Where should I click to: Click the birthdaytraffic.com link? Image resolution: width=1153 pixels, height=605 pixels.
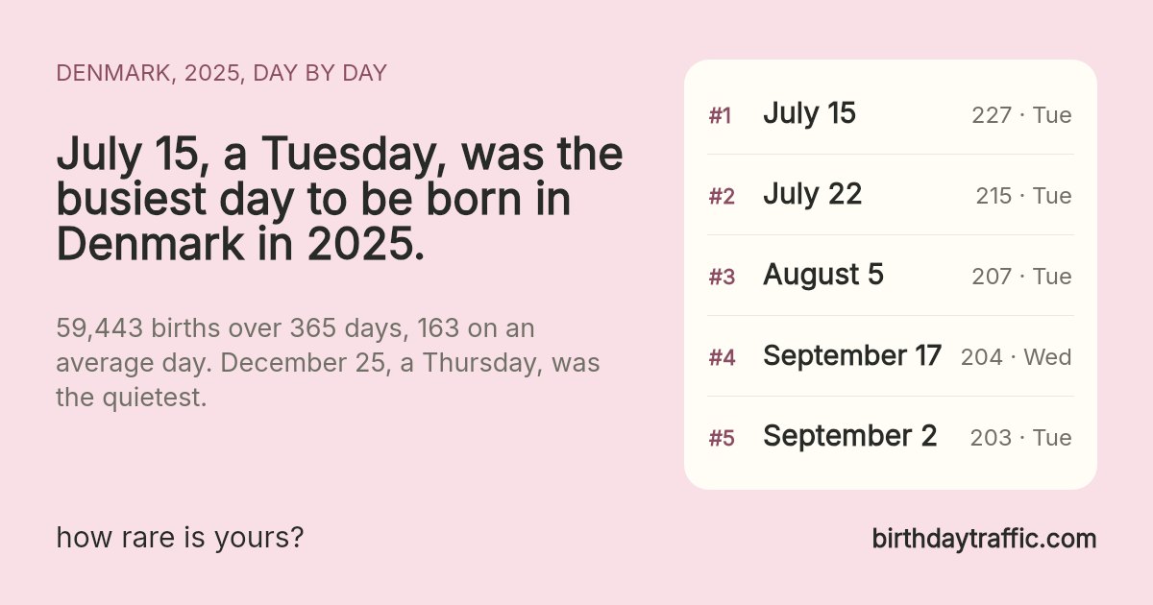pos(984,539)
